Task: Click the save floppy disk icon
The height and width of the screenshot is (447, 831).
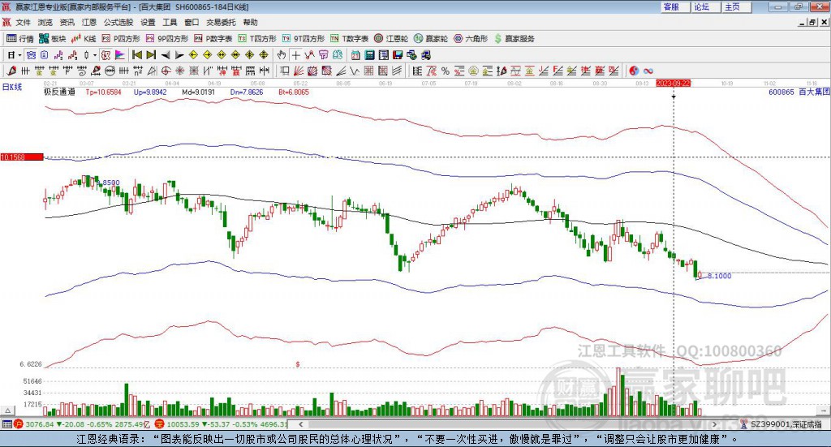Action: [x=398, y=55]
